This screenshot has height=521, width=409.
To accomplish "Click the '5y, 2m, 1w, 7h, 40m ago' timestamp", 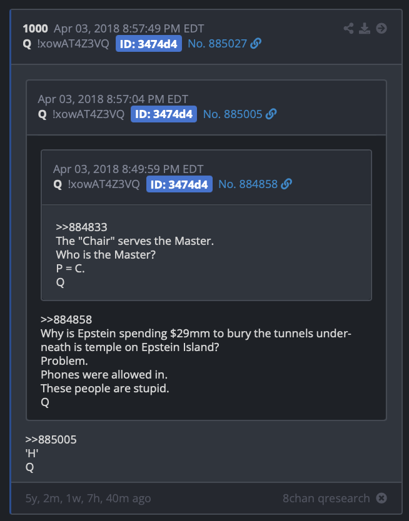I will pos(88,499).
